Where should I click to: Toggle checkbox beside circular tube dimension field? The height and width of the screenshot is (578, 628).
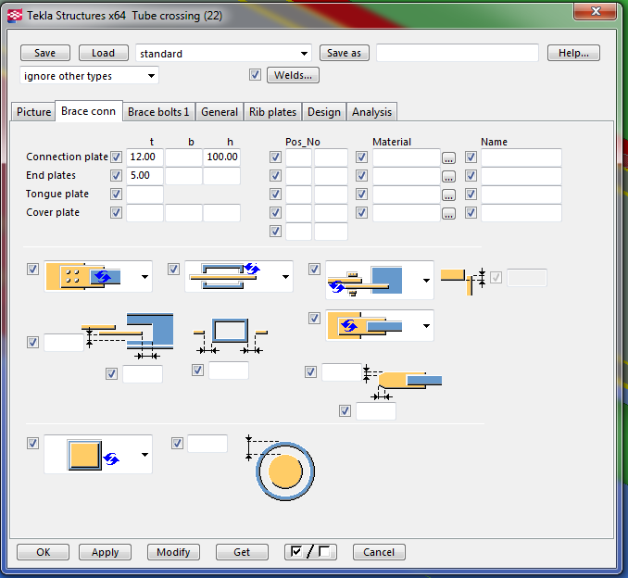pyautogui.click(x=177, y=444)
